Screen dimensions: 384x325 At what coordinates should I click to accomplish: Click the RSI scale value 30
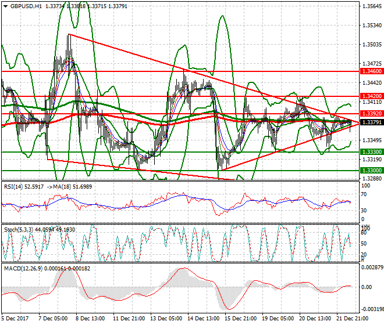(x=364, y=211)
